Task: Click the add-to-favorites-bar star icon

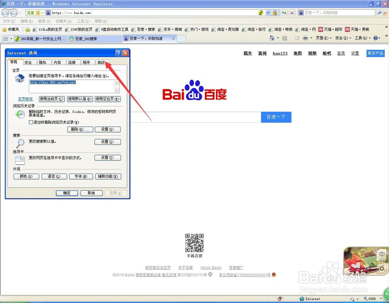Action: coord(28,30)
